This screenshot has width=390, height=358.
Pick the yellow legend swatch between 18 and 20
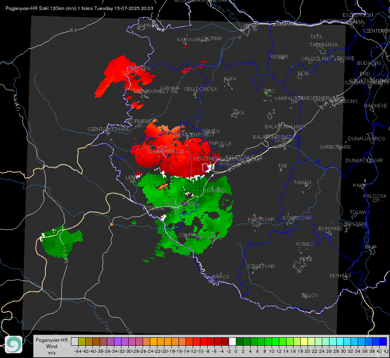(x=304, y=341)
